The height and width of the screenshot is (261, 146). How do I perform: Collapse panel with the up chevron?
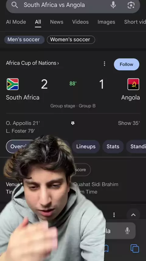click(x=134, y=215)
